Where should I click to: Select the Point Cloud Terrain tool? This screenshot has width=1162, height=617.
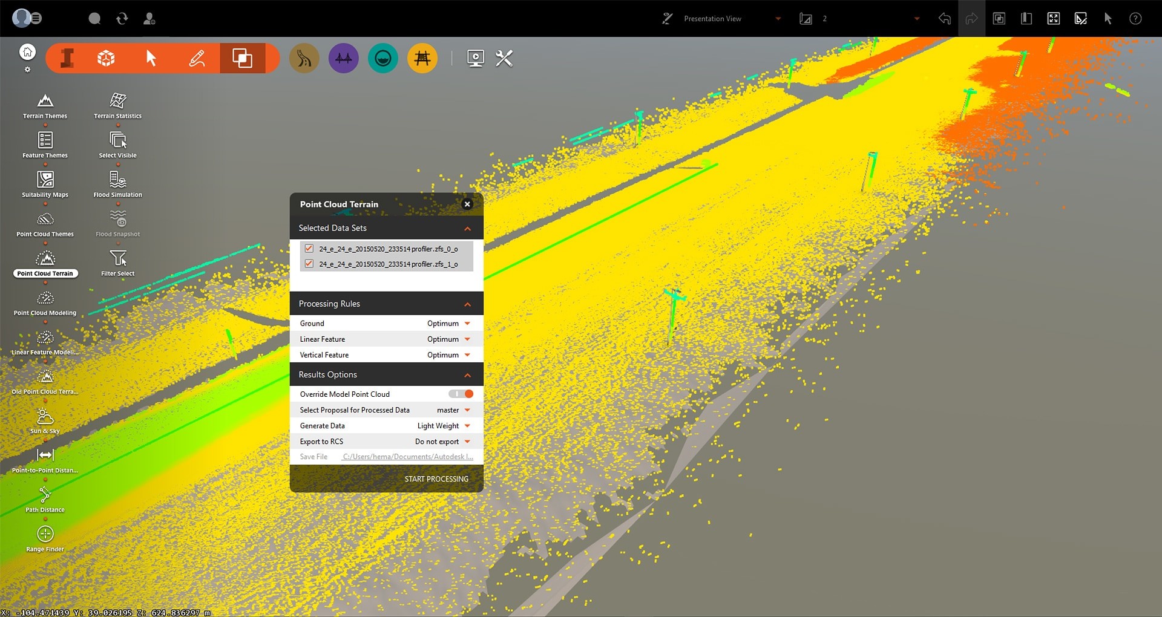(45, 264)
